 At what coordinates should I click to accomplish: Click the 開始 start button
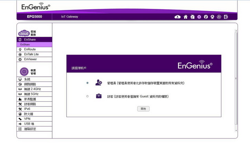tap(143, 109)
